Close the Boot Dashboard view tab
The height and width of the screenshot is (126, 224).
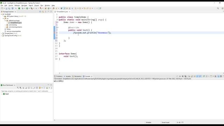tap(15, 85)
